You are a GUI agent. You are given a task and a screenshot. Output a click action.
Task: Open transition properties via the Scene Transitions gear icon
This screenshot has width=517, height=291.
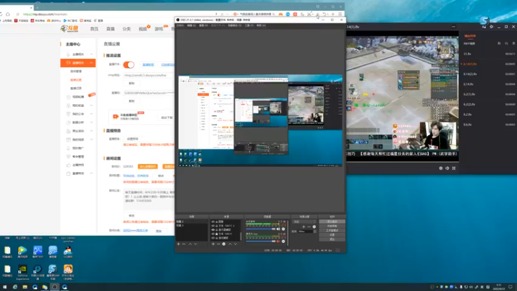coord(314,227)
